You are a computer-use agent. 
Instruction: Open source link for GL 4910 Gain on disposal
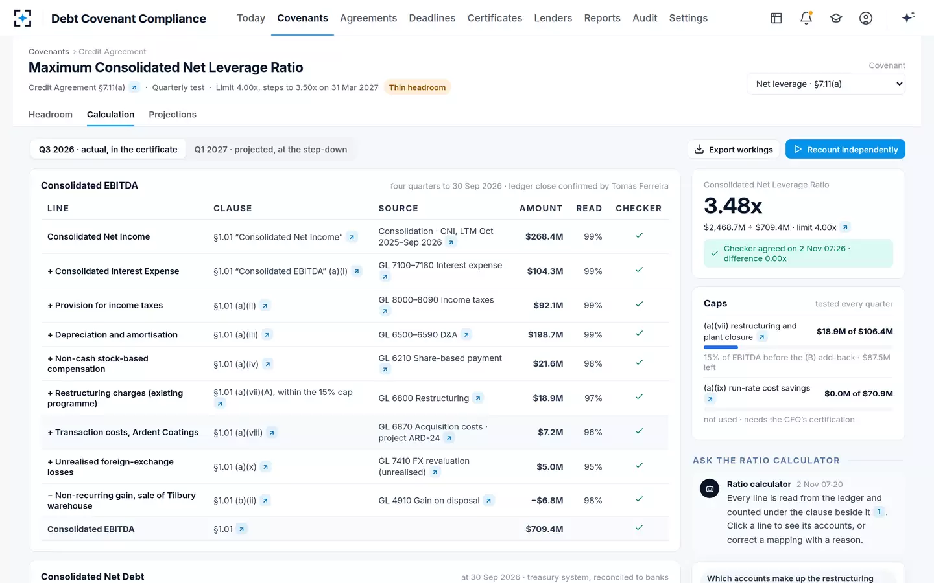489,501
